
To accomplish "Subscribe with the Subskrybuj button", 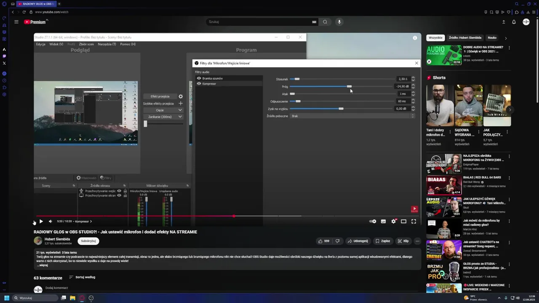I will (88, 241).
